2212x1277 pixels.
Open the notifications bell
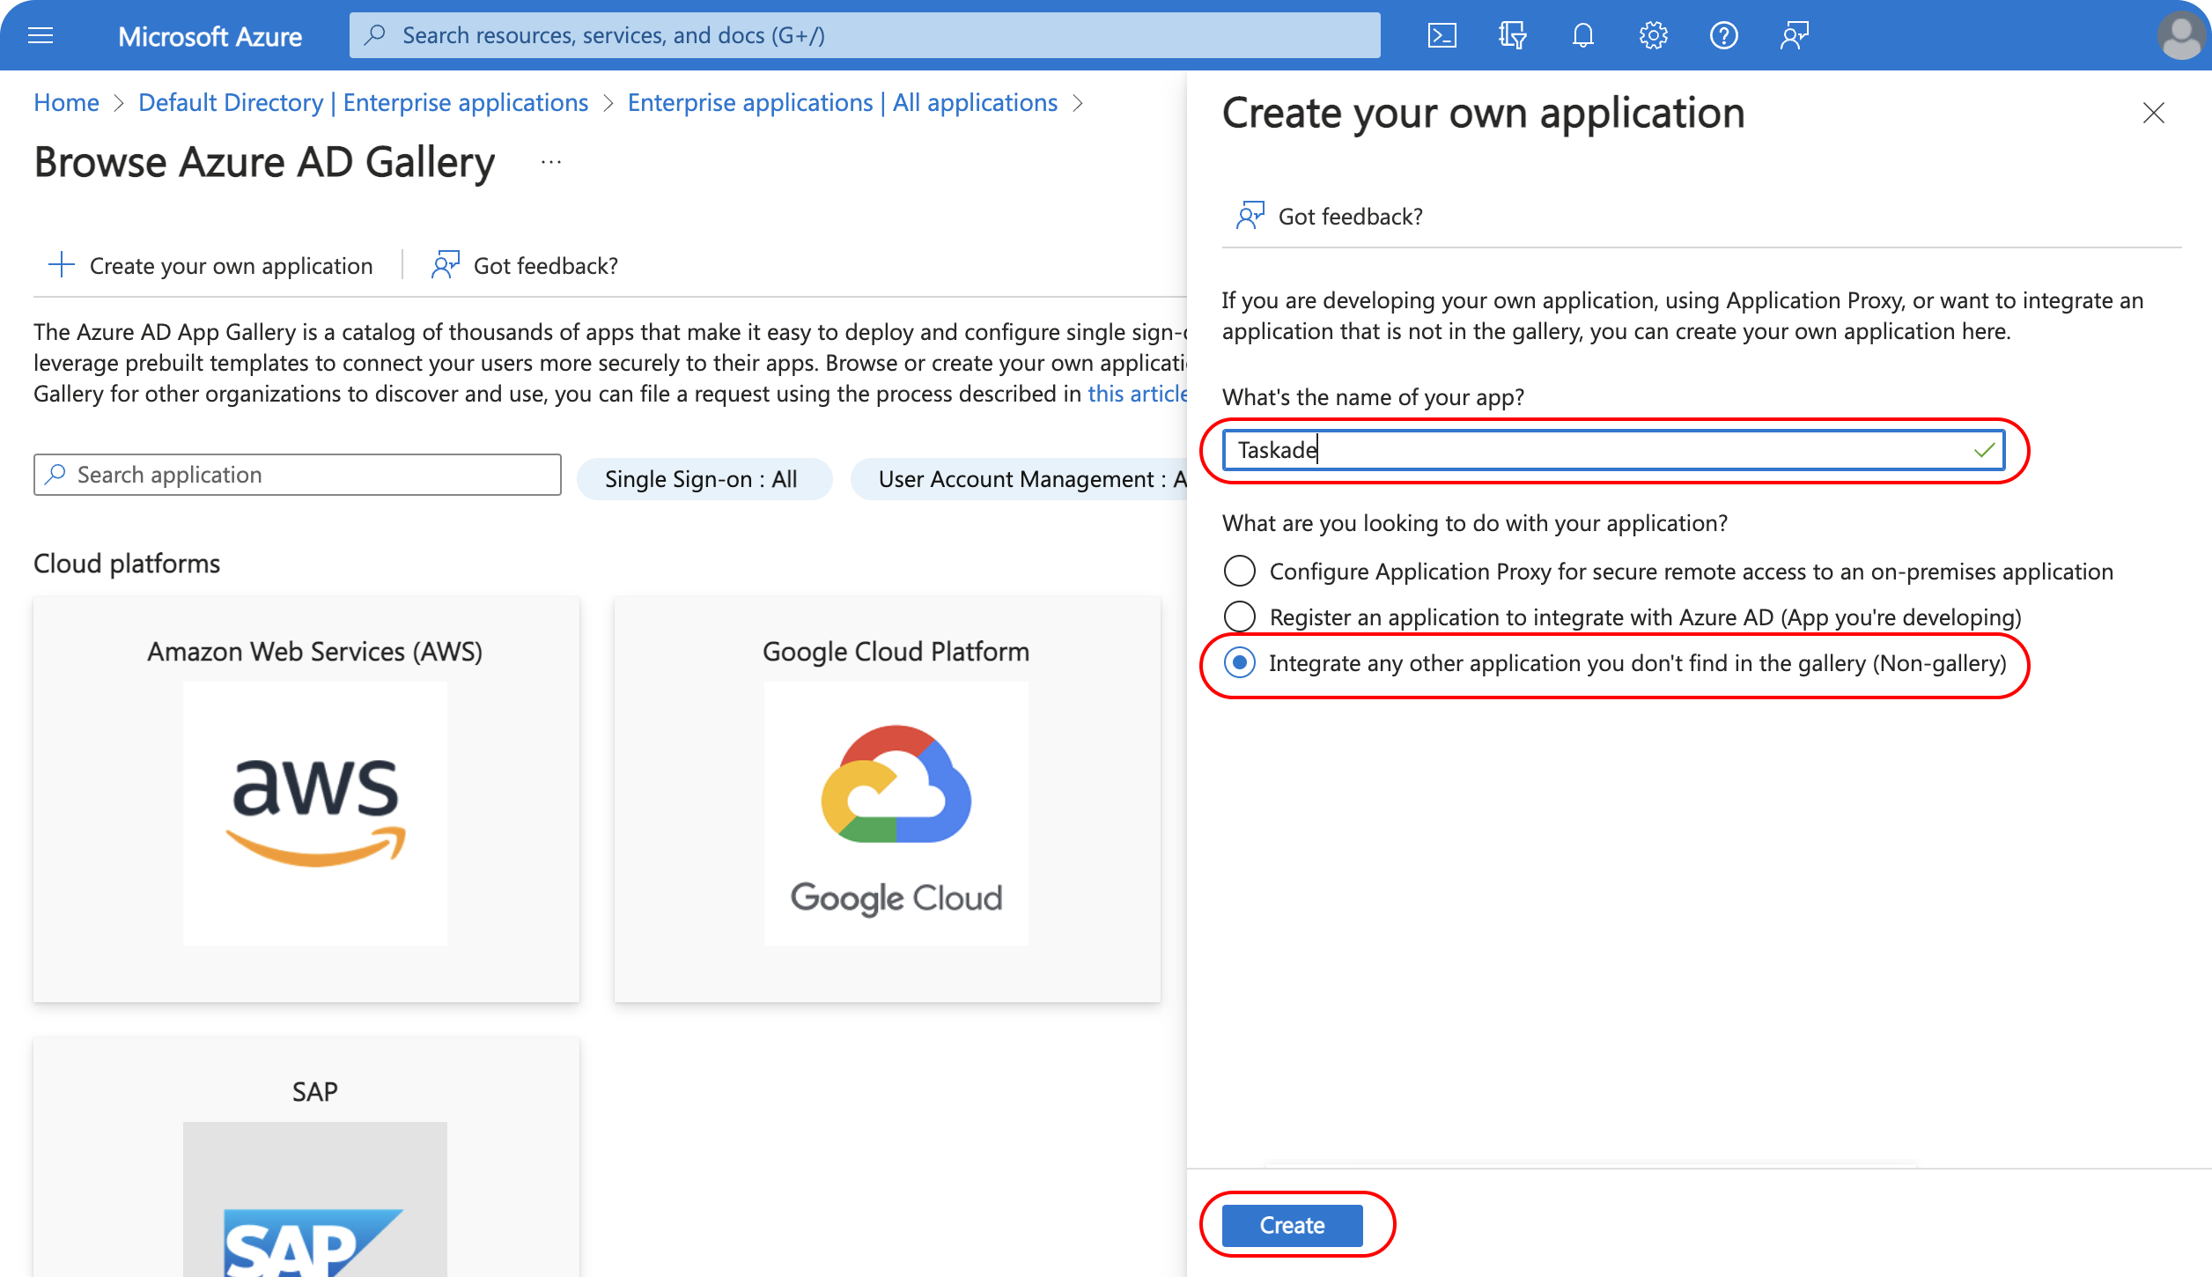click(x=1582, y=35)
